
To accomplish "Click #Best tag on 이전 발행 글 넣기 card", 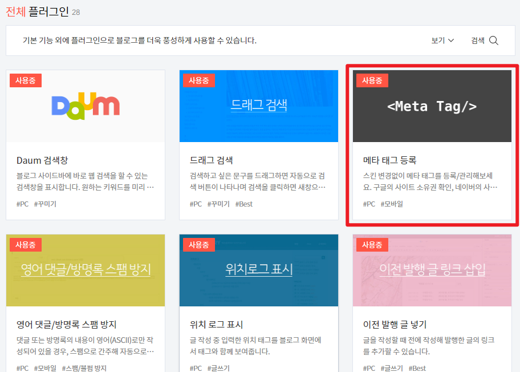I will point(417,368).
